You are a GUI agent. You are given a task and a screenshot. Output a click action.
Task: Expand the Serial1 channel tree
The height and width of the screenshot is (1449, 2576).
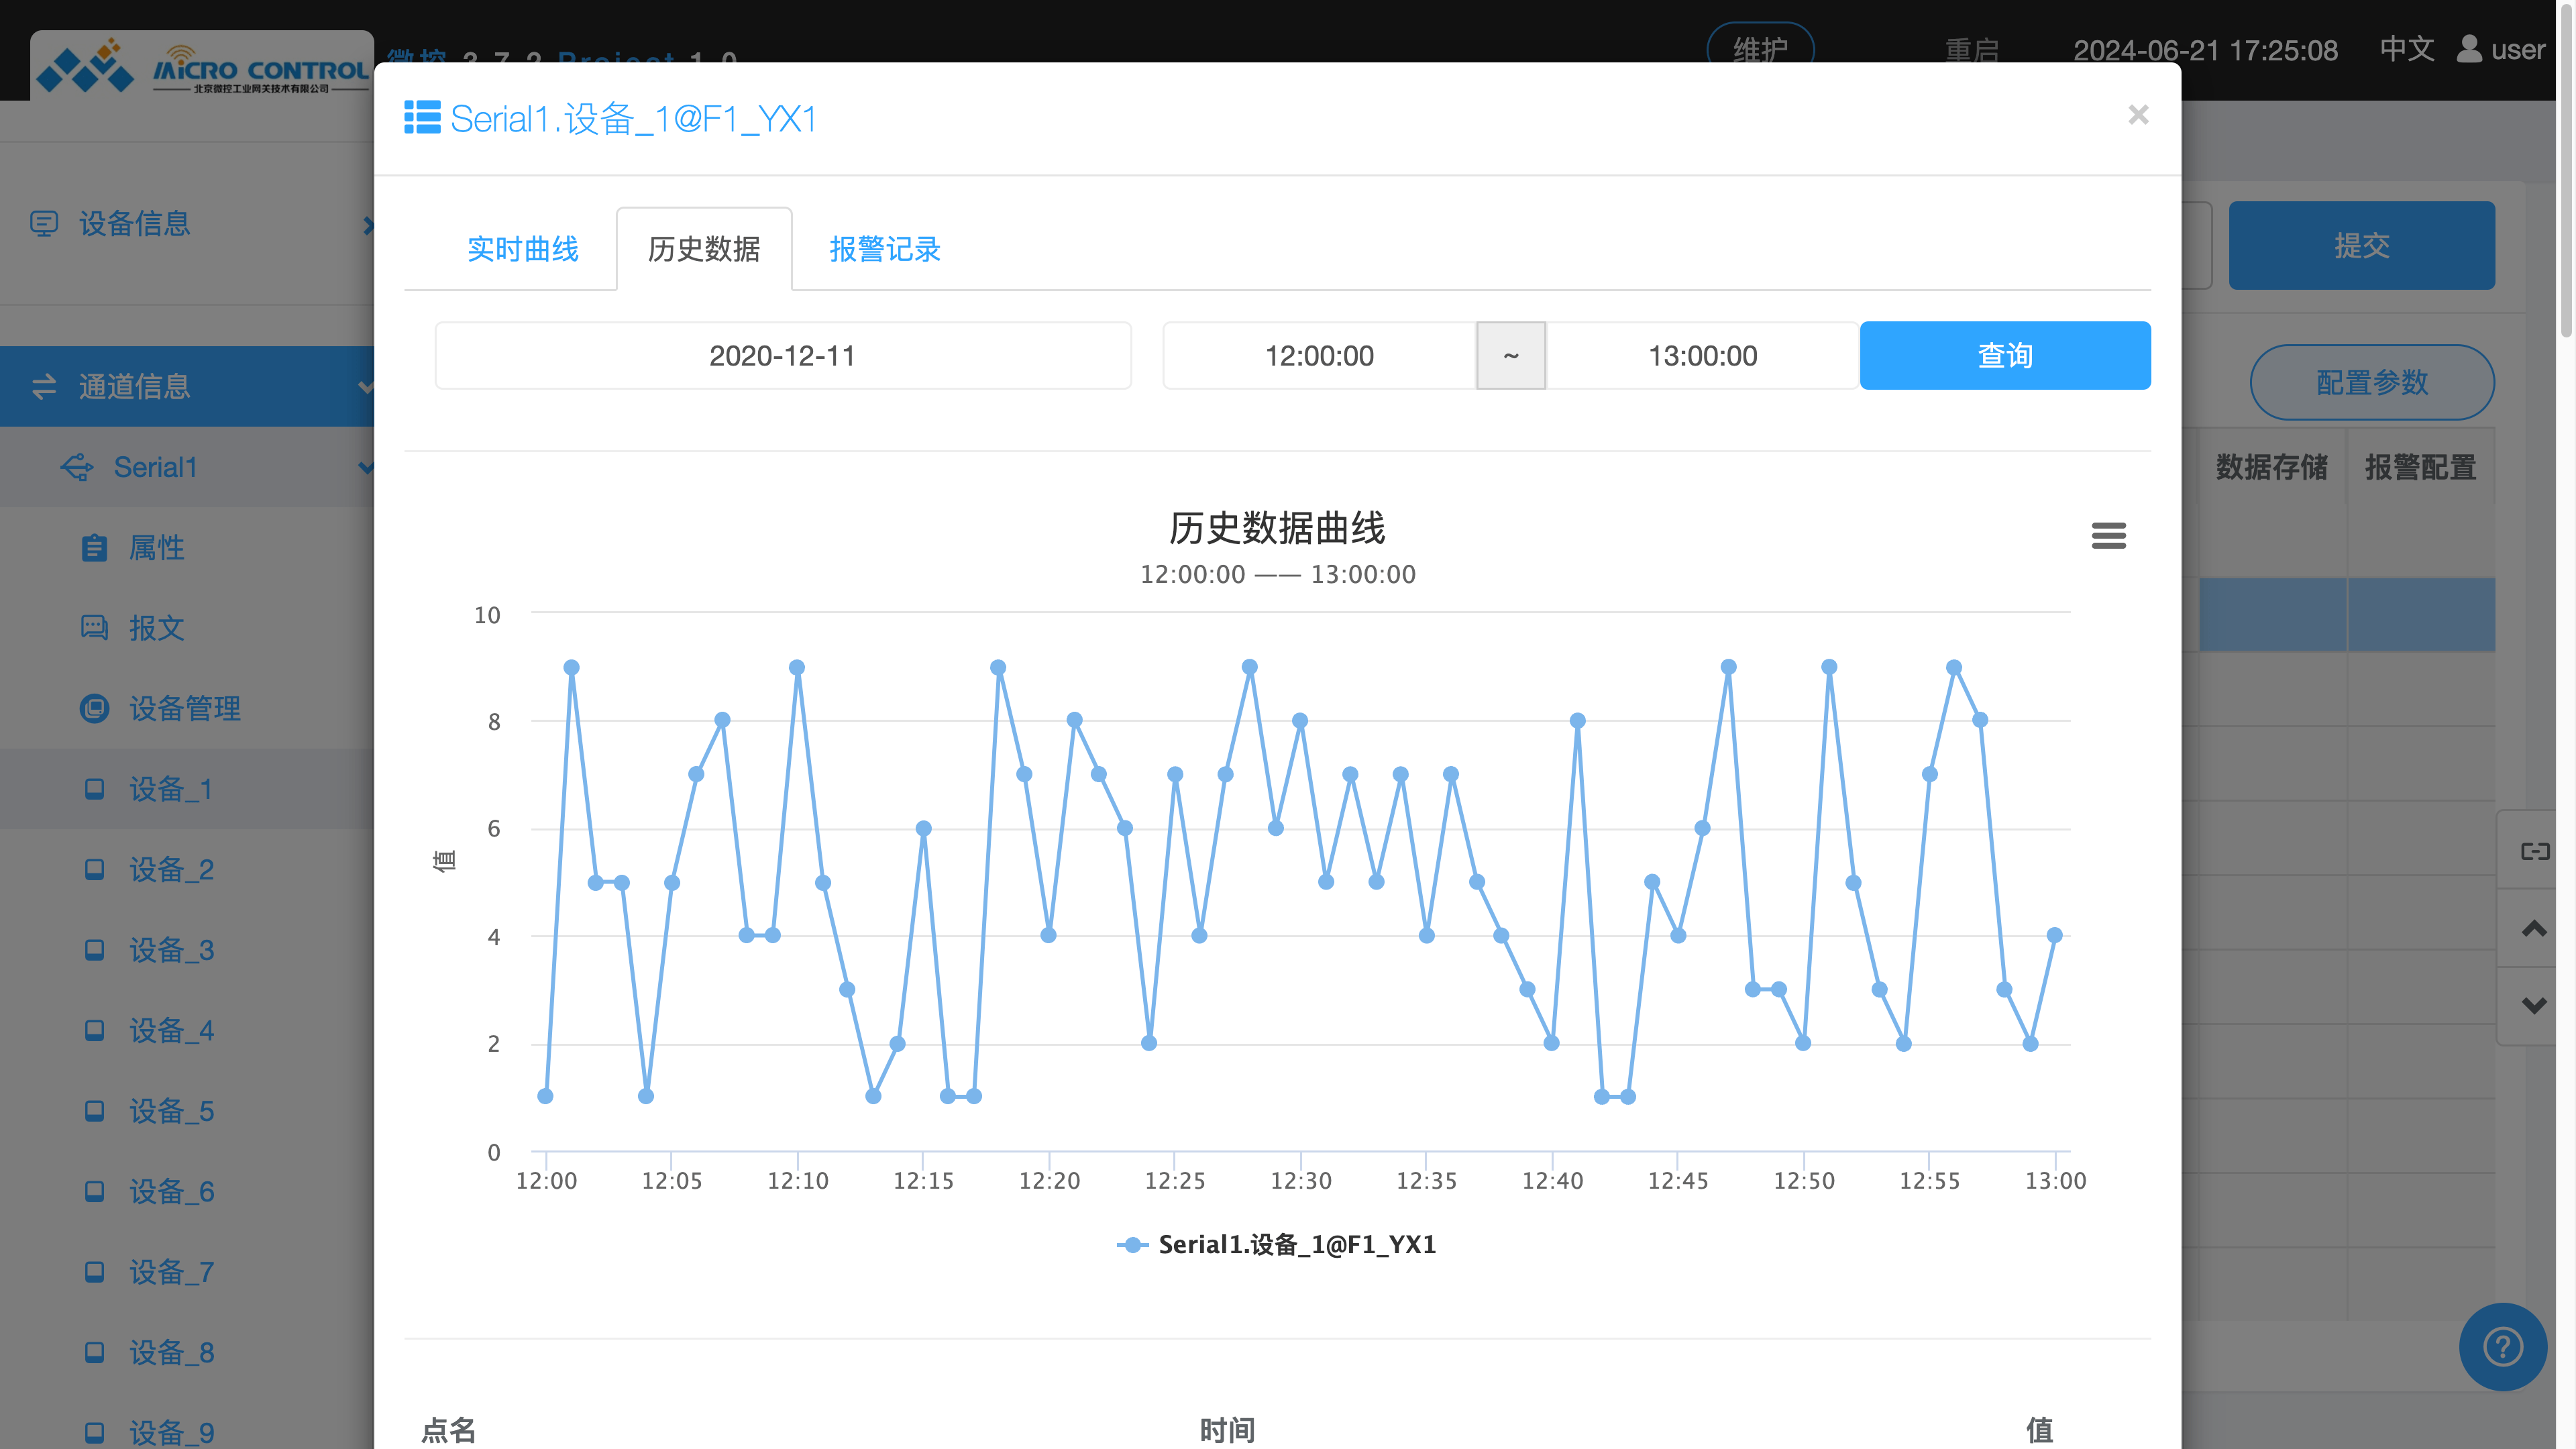pyautogui.click(x=366, y=467)
